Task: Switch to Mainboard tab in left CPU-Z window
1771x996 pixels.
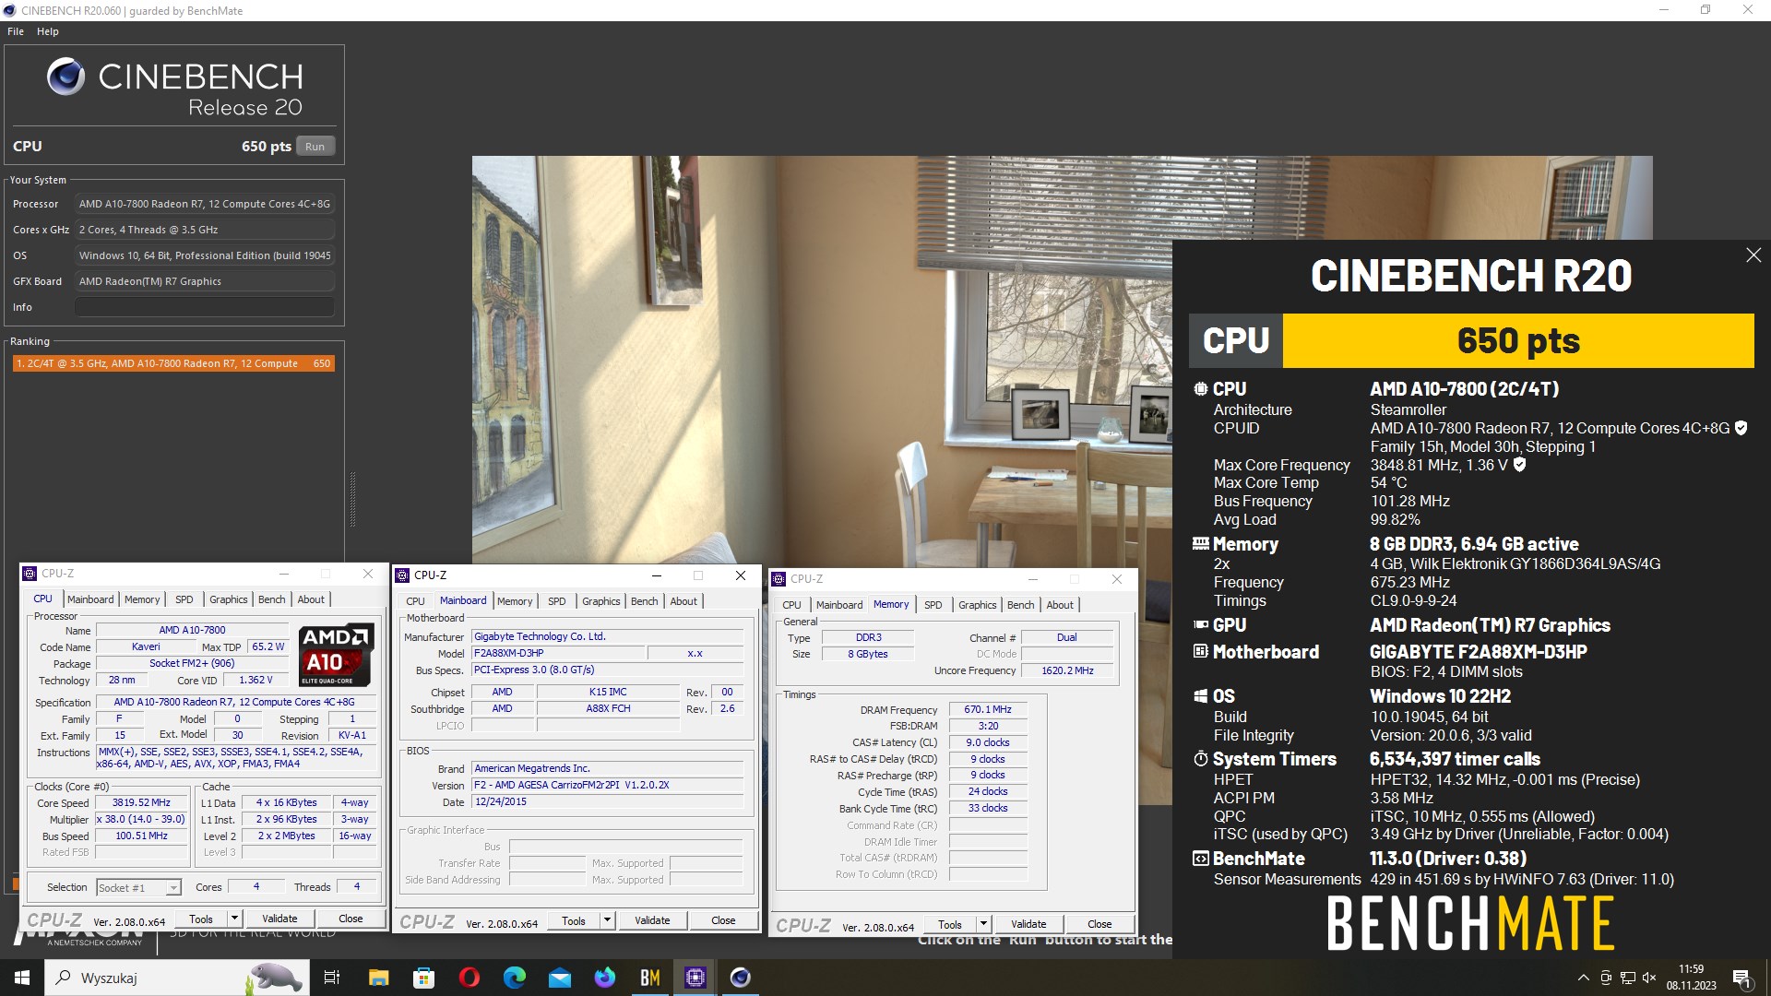Action: coord(90,599)
